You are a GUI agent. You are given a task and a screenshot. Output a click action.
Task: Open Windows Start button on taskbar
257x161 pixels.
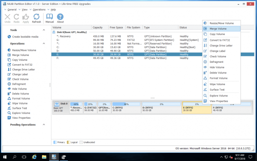pos(5,157)
